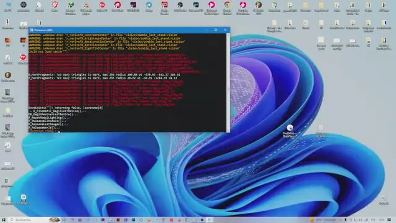Minimize the console window

[x=206, y=30]
